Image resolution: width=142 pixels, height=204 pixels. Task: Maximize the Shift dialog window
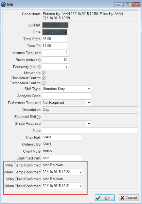[x=127, y=5]
